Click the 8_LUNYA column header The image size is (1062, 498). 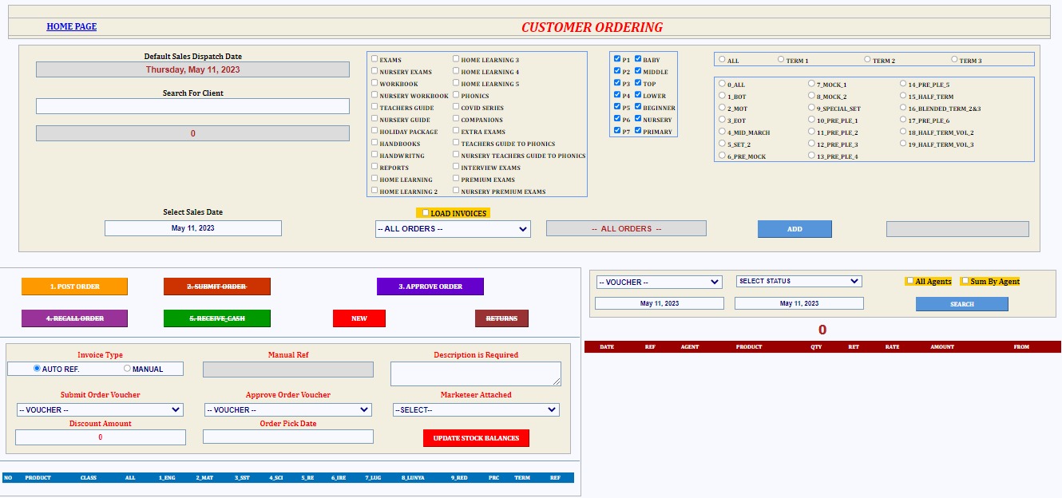point(414,478)
